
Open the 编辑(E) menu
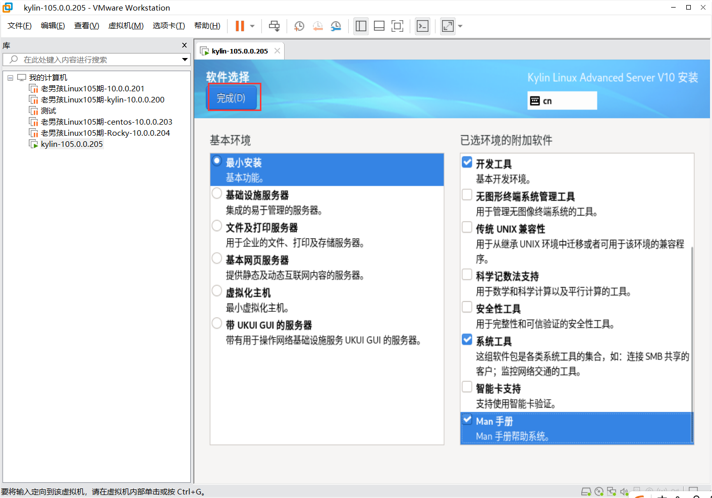click(x=53, y=26)
